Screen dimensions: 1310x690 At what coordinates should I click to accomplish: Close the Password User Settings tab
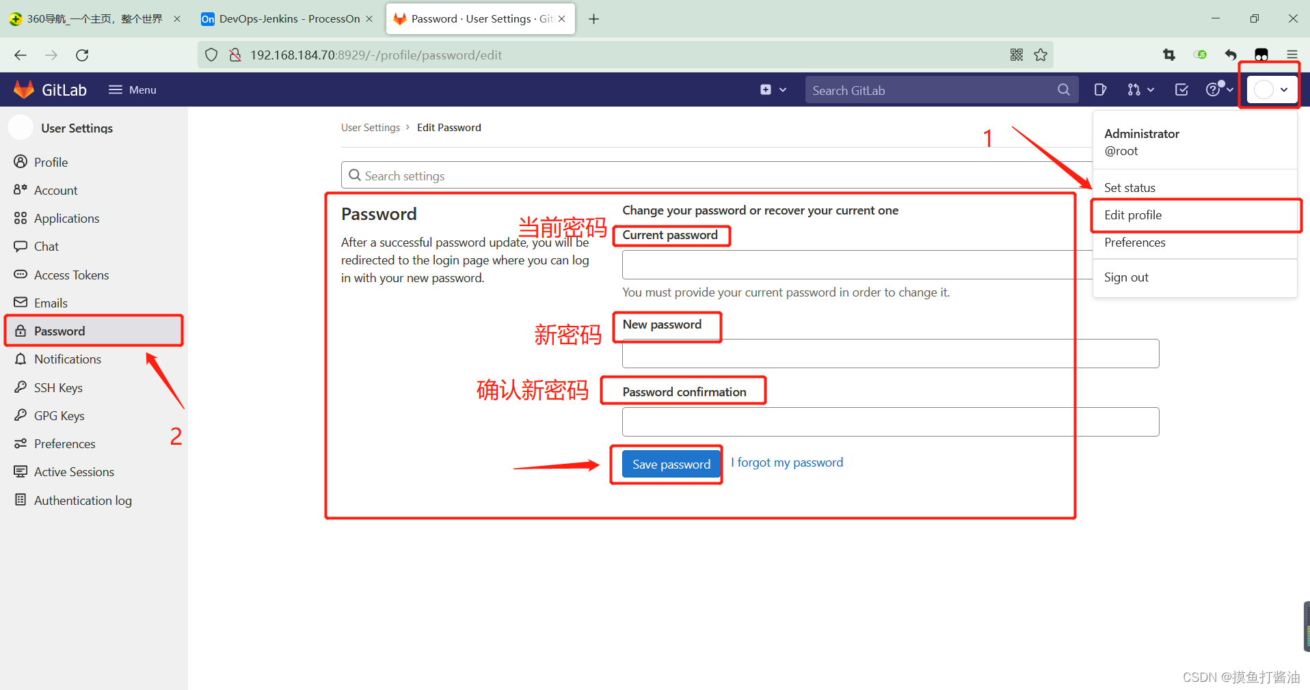(562, 19)
